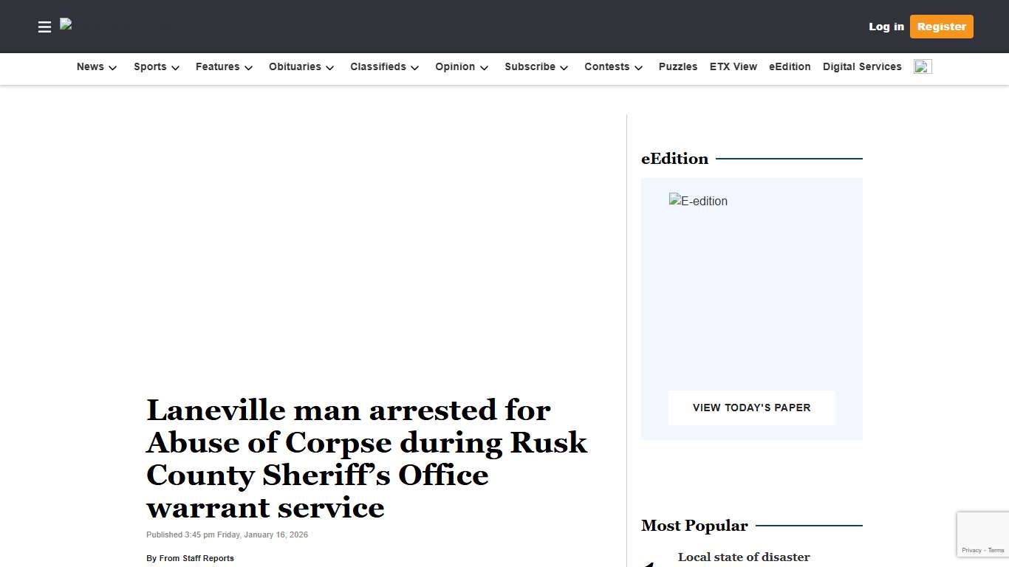Select eEdition in the navigation bar
Viewport: 1009px width, 567px height.
[790, 66]
